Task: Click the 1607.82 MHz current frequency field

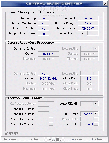Action: [48, 79]
